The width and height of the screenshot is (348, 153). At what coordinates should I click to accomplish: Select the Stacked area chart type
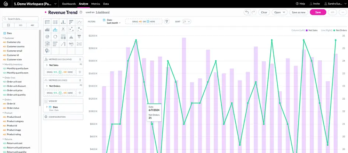(47, 29)
